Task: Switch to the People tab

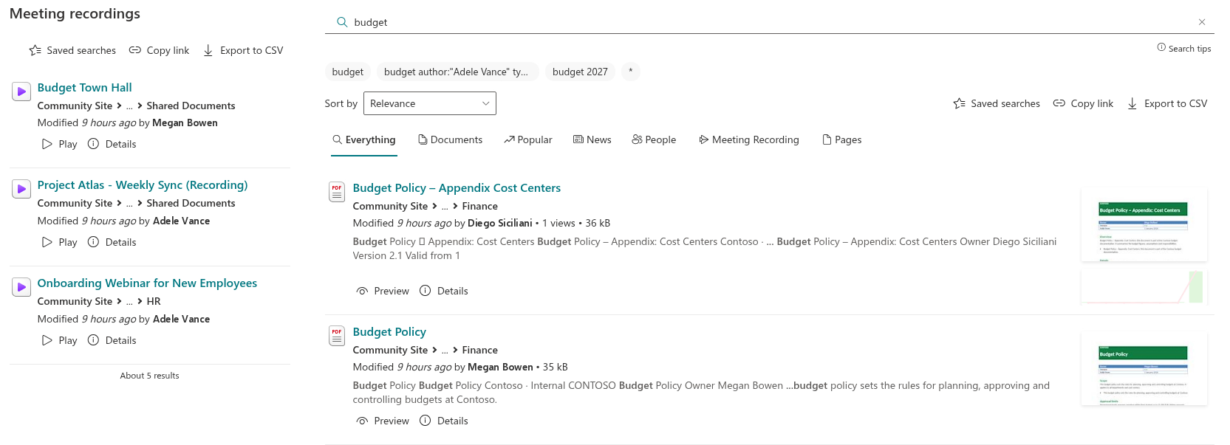Action: click(x=654, y=139)
